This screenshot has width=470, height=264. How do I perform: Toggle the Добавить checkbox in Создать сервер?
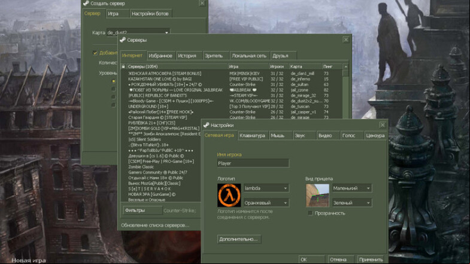pyautogui.click(x=95, y=53)
